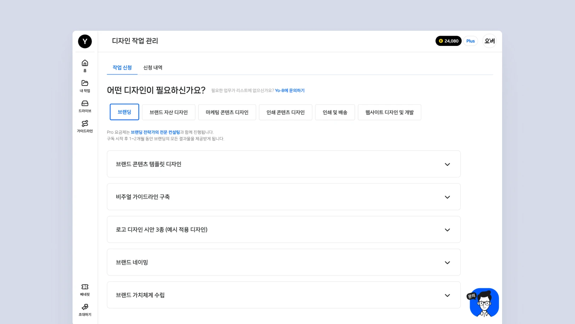Click the 브랜드 콘텐츠 템플릿 디자인 title text
Viewport: 575px width, 324px height.
(x=149, y=164)
